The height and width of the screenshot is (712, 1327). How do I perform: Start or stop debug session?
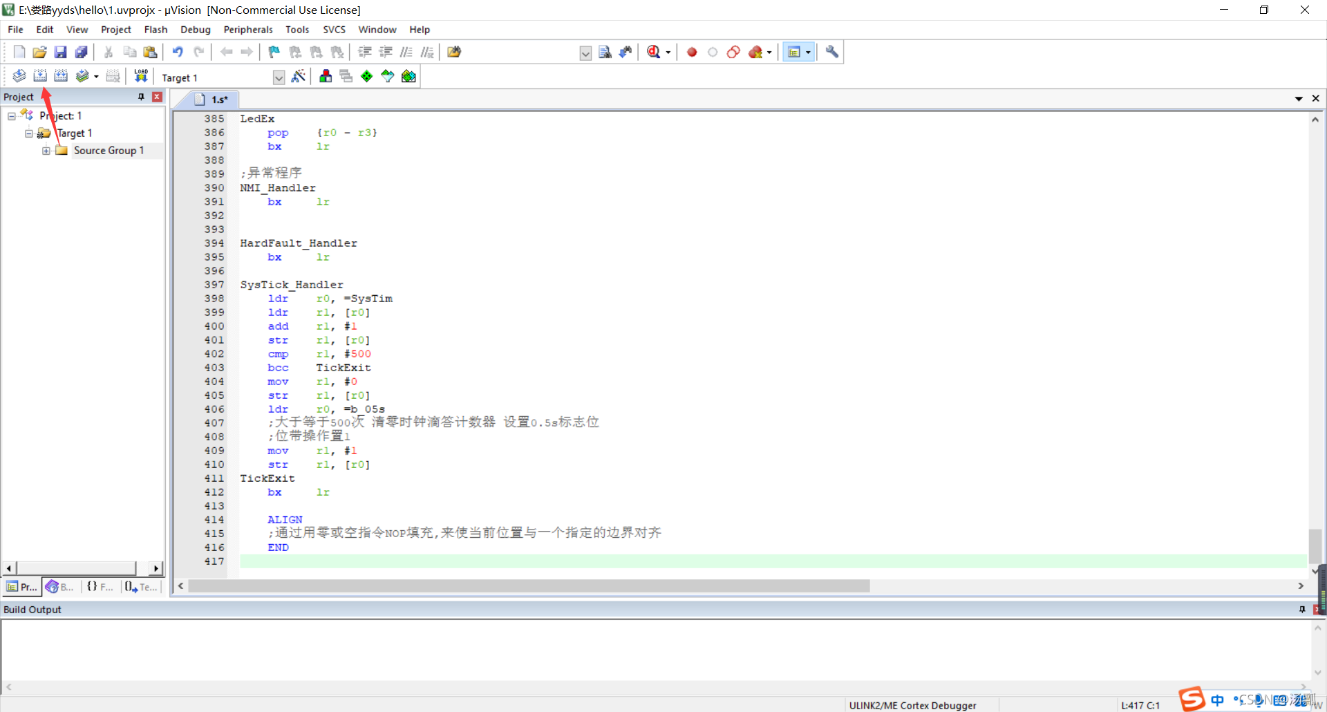coord(653,52)
